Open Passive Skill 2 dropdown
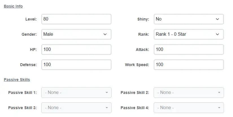This screenshot has width=233, height=117. [189, 93]
